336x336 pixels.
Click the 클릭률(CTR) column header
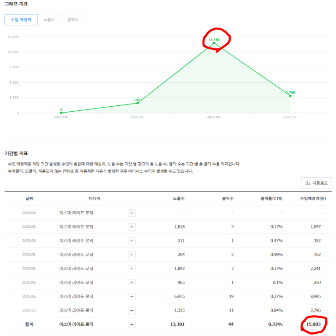[271, 199]
